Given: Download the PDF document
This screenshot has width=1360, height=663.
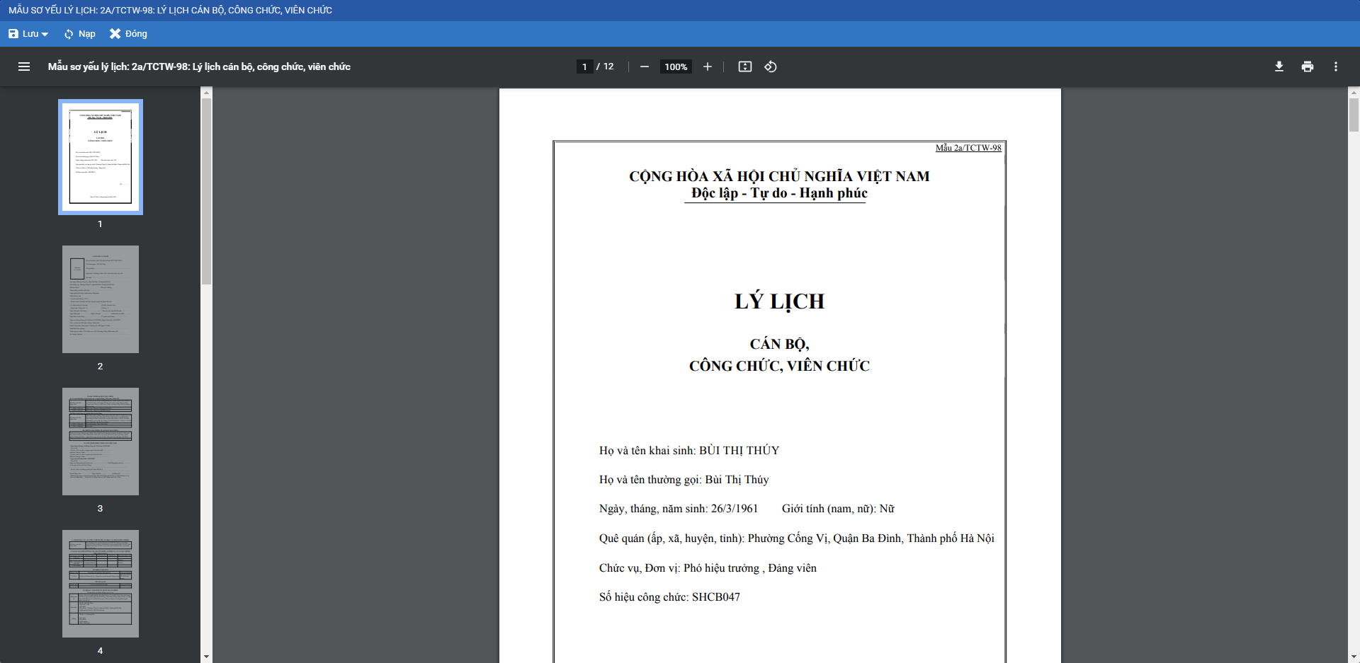Looking at the screenshot, I should (x=1279, y=67).
